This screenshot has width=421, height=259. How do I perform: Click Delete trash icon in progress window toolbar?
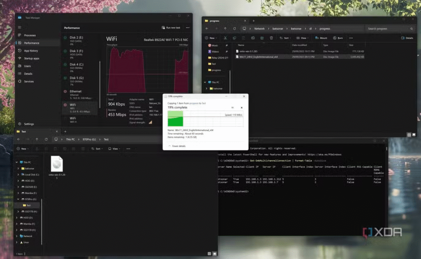(271, 38)
